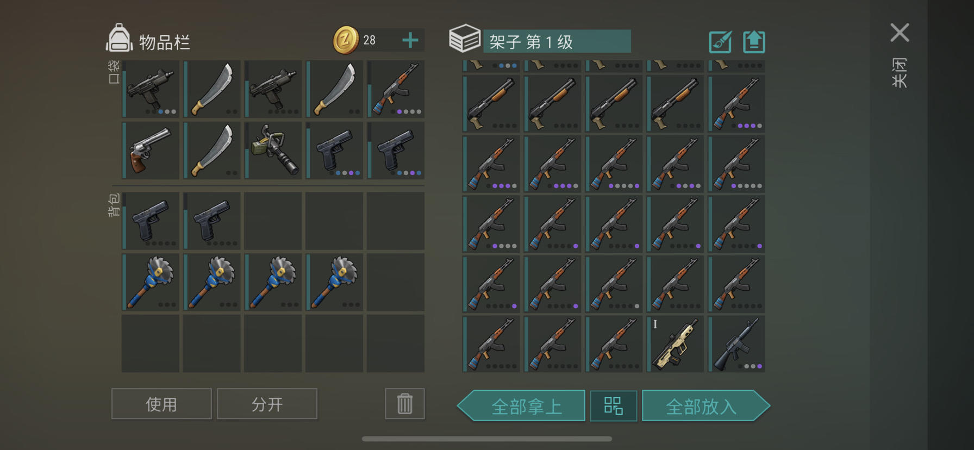Image resolution: width=974 pixels, height=450 pixels.
Task: Click the 使用 (use) button
Action: [161, 404]
